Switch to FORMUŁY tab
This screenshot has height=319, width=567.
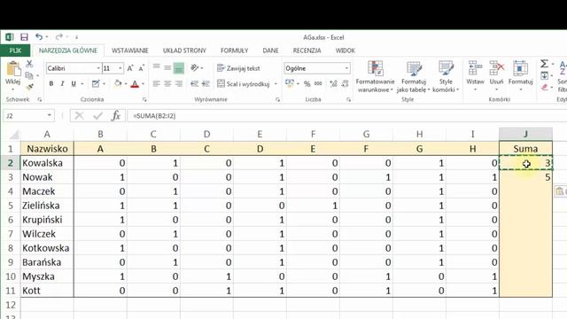pyautogui.click(x=234, y=51)
